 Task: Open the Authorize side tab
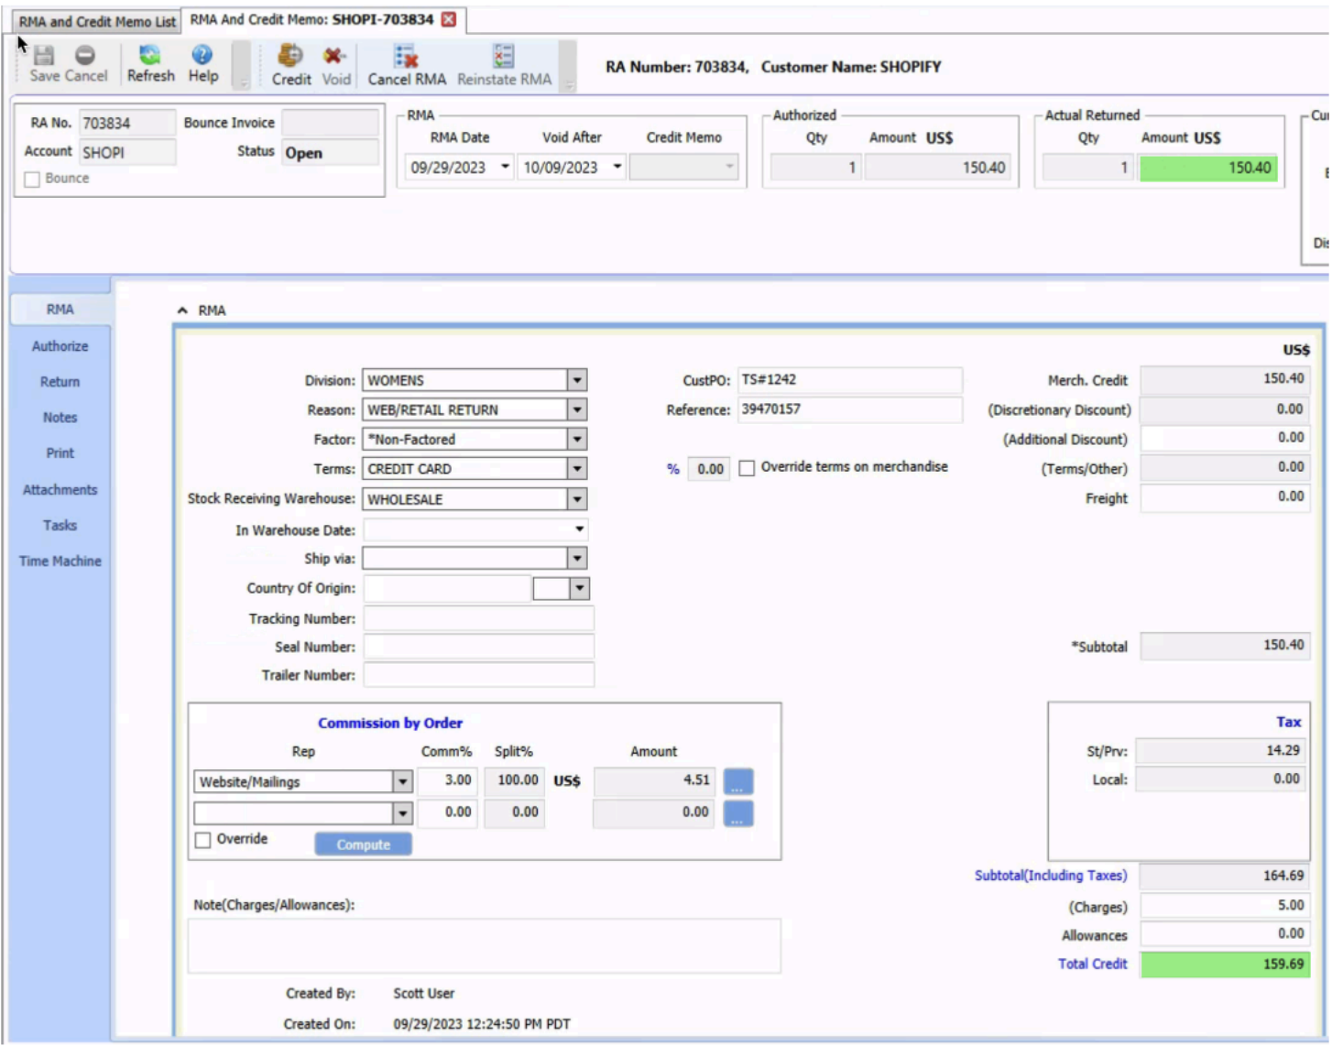60,346
